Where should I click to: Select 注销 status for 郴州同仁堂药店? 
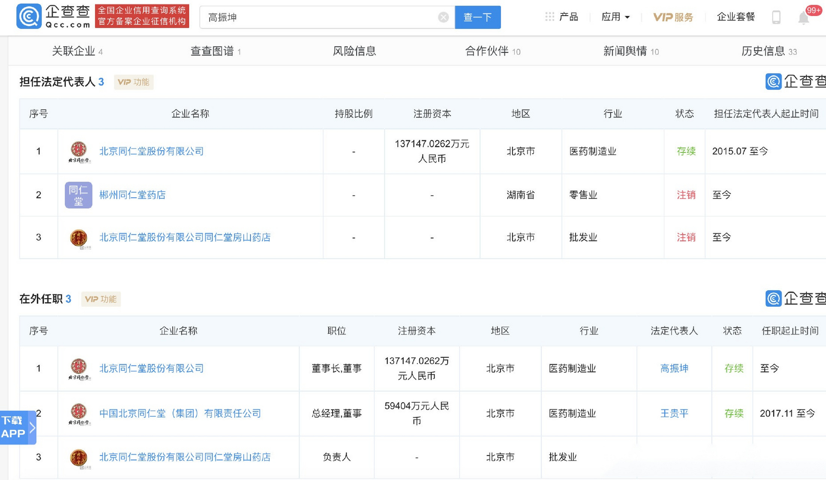pos(686,195)
